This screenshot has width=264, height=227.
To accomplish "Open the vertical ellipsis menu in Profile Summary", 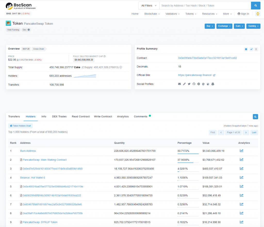I will 256,49.
